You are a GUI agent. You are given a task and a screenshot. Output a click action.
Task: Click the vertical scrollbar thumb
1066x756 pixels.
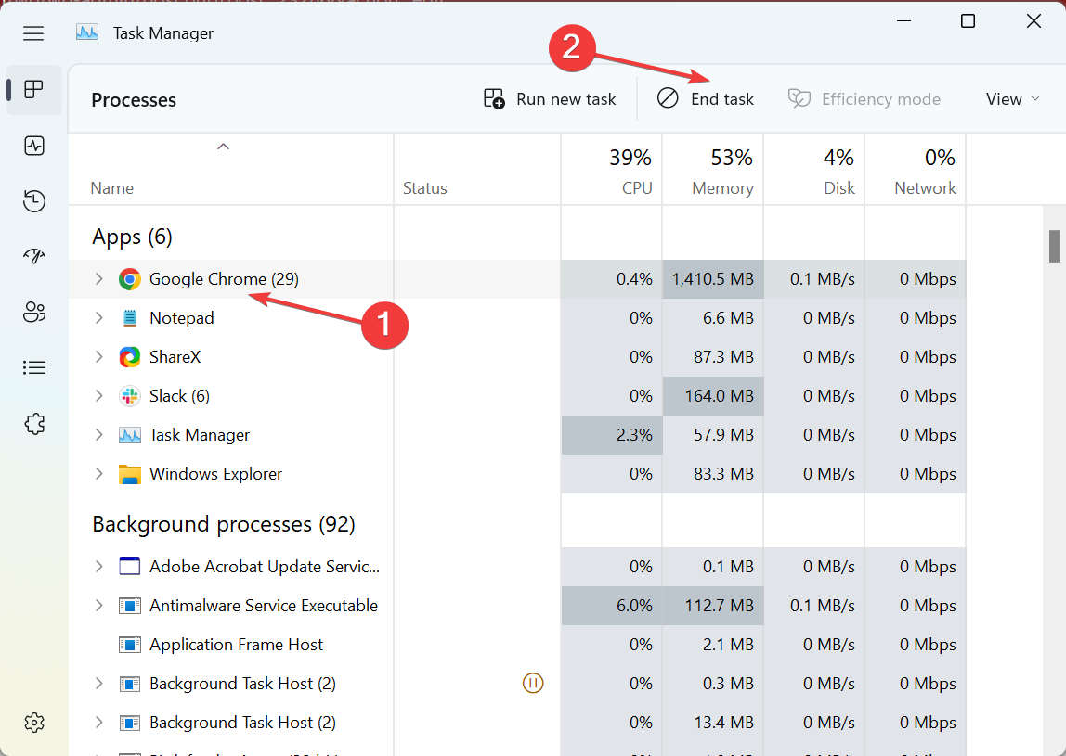pos(1054,246)
